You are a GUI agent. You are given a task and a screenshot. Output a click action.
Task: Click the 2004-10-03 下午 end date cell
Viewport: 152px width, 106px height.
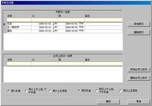(x=71, y=31)
